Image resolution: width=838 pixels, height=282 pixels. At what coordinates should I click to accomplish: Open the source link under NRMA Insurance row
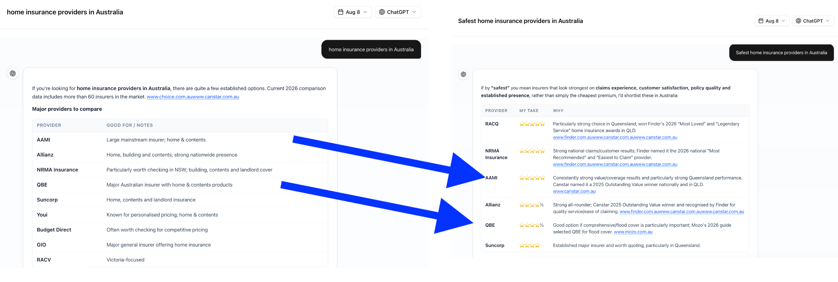coord(615,164)
